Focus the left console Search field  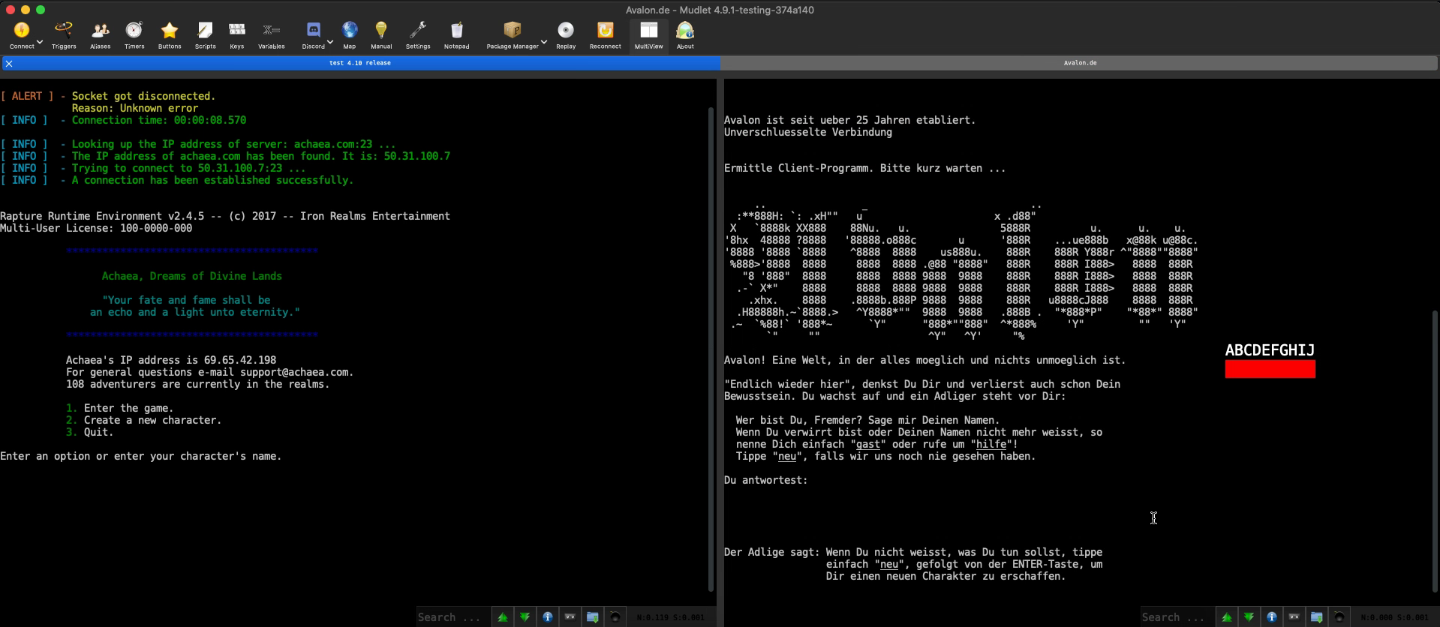453,617
